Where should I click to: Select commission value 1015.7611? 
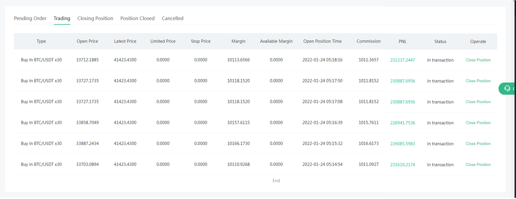[x=369, y=122]
